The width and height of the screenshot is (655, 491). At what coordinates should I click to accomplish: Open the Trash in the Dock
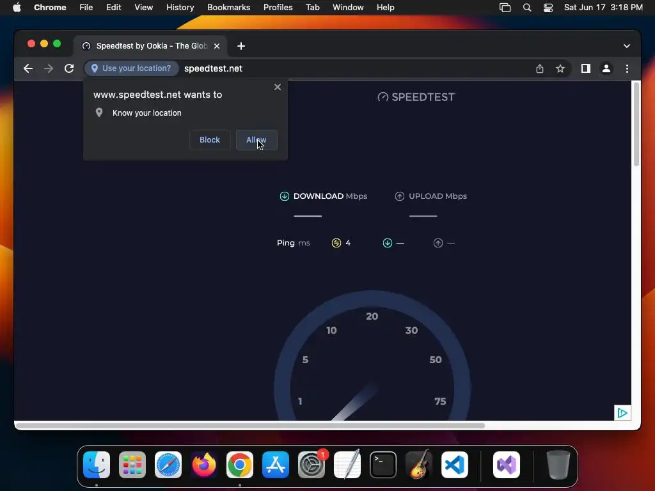pyautogui.click(x=558, y=465)
